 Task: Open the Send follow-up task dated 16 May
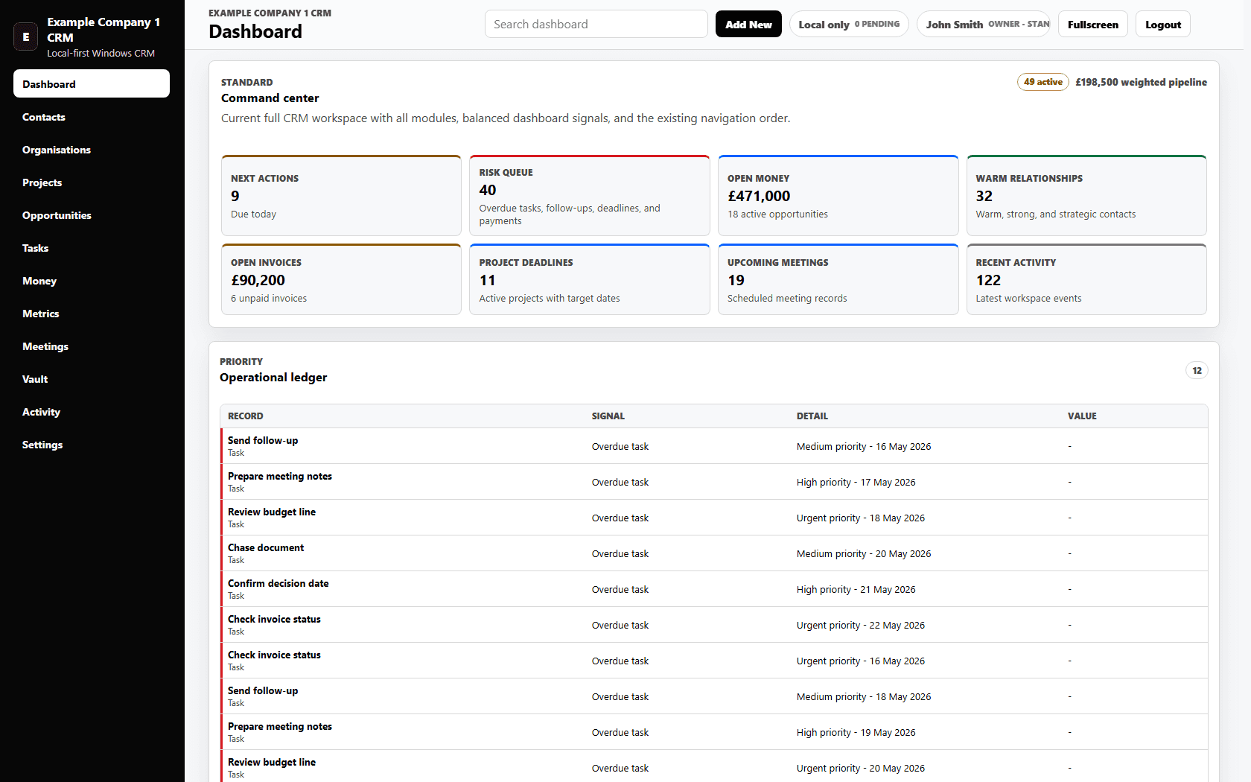tap(714, 446)
